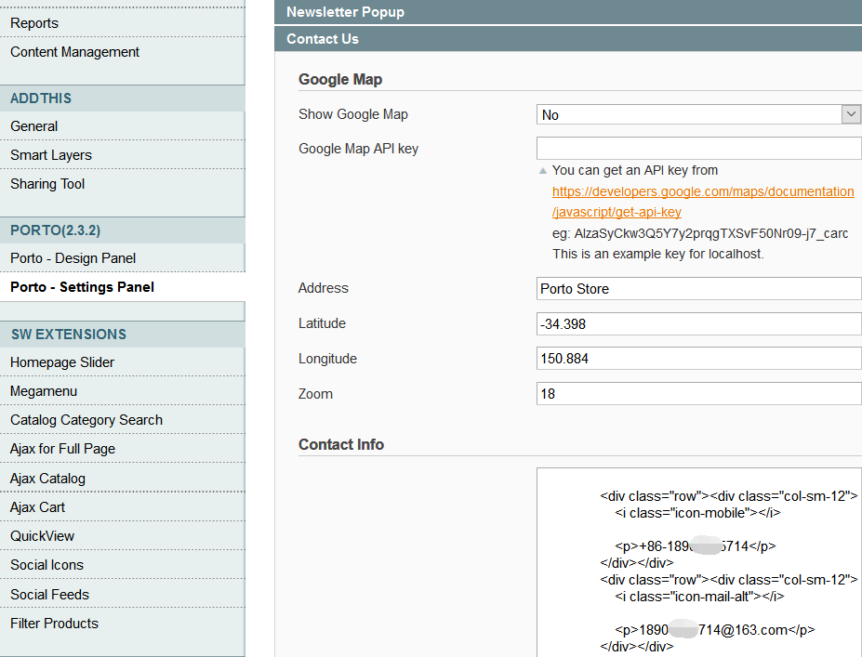Open the Homepage Slider settings

[x=62, y=362]
